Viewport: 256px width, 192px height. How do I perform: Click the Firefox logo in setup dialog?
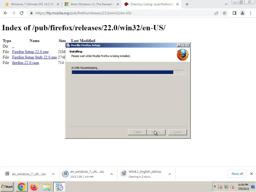pyautogui.click(x=182, y=55)
